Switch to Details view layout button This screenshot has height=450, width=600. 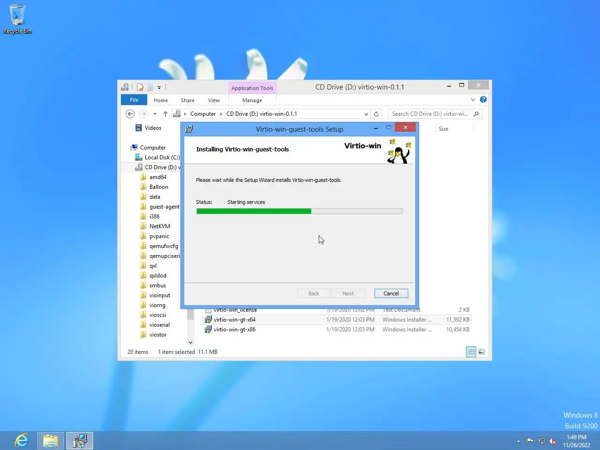471,352
